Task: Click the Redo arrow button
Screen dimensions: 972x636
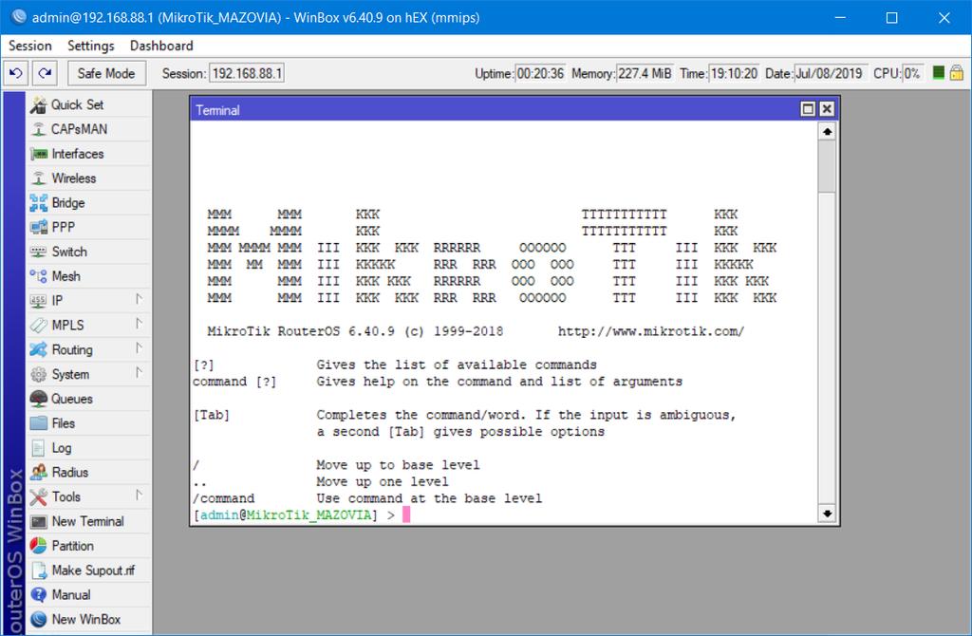Action: [45, 73]
